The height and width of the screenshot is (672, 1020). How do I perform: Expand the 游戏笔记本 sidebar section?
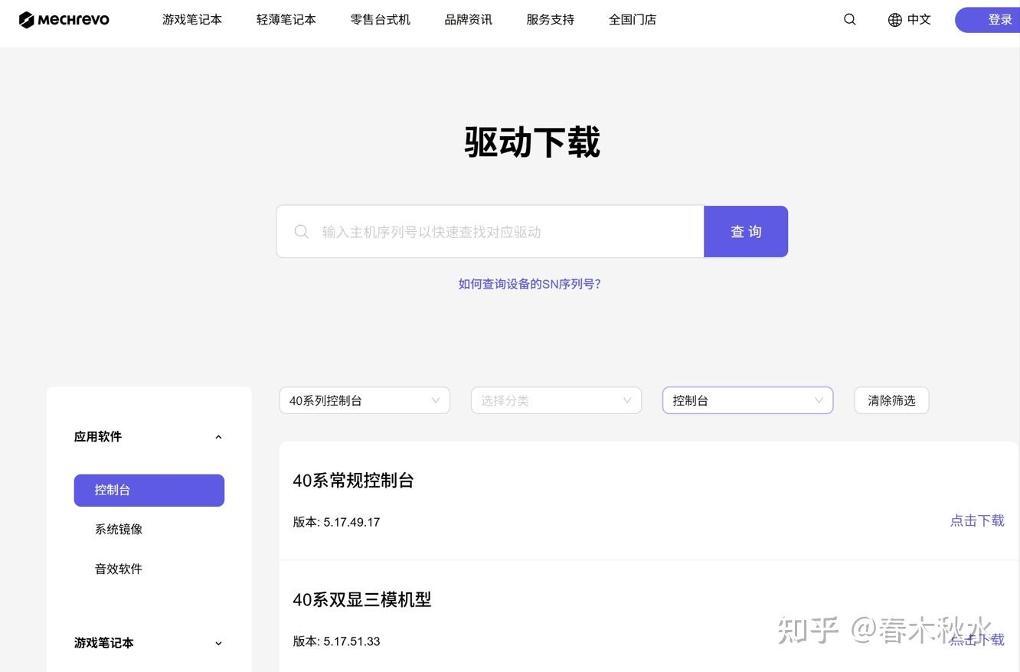(x=149, y=643)
